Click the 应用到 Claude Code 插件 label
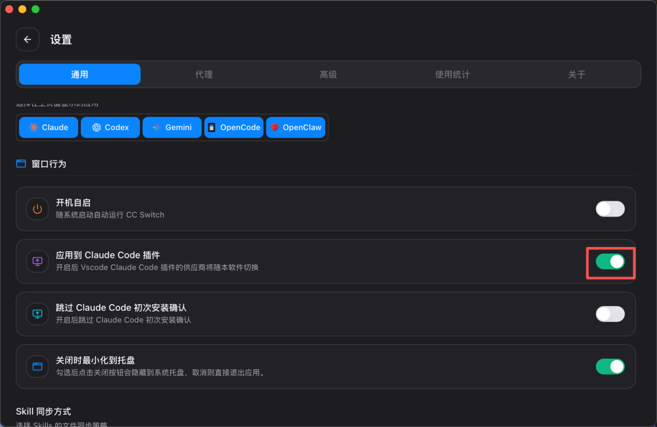The width and height of the screenshot is (657, 427). coord(108,255)
